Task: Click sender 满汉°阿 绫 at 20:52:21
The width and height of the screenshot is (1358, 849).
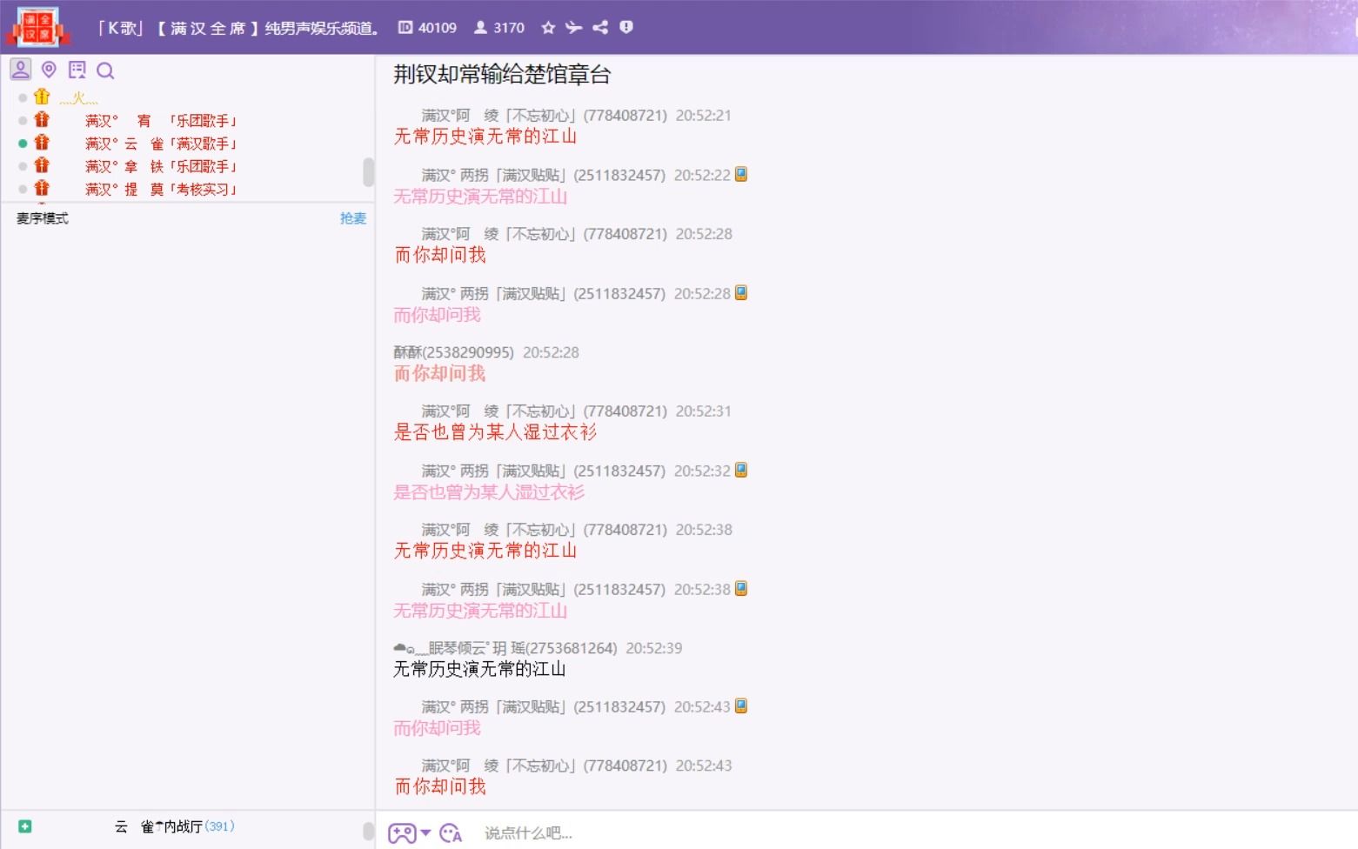Action: 544,116
